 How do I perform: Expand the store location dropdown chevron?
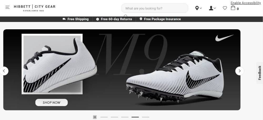[201, 8]
